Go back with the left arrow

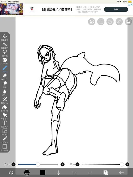(122, 173)
